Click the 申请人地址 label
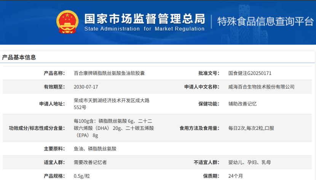The height and width of the screenshot is (180, 316). click(52, 104)
